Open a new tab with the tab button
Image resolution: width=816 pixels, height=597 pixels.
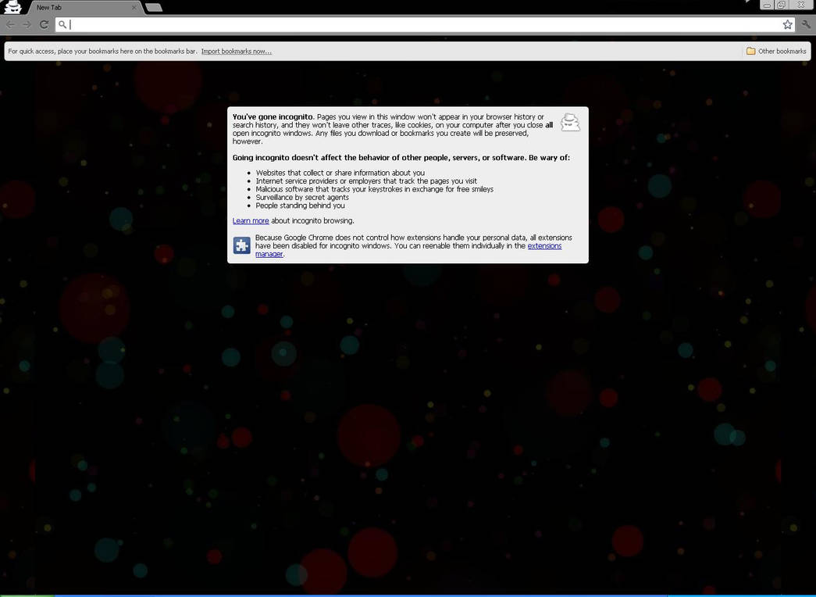(154, 7)
